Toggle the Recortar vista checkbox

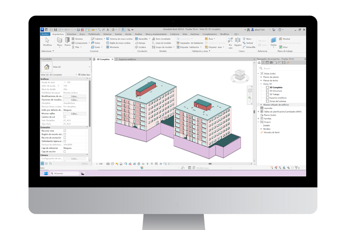coord(65,131)
